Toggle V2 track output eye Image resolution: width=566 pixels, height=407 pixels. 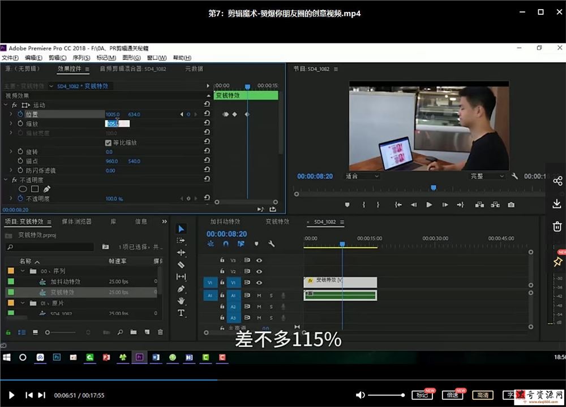pyautogui.click(x=259, y=271)
